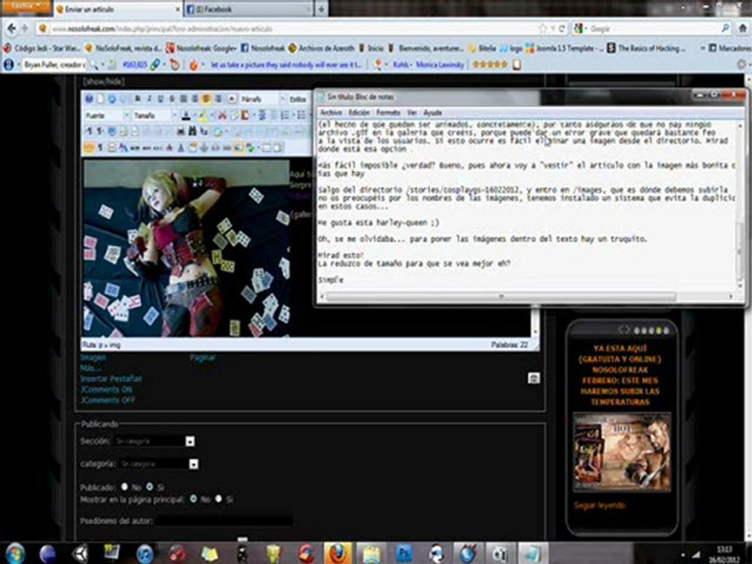Click the new document icon in editor
752x564 pixels.
pos(100,99)
